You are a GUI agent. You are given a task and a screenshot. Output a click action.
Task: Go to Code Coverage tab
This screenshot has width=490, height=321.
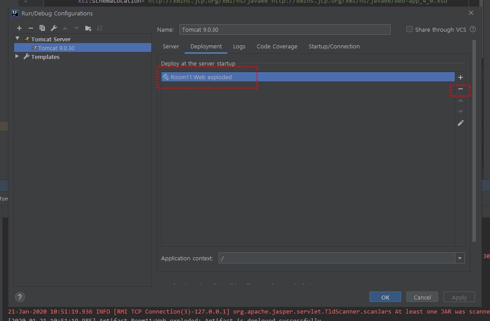click(x=277, y=47)
